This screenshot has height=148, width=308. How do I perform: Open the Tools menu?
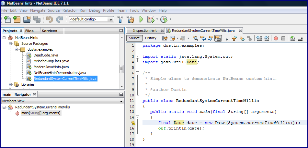134,10
